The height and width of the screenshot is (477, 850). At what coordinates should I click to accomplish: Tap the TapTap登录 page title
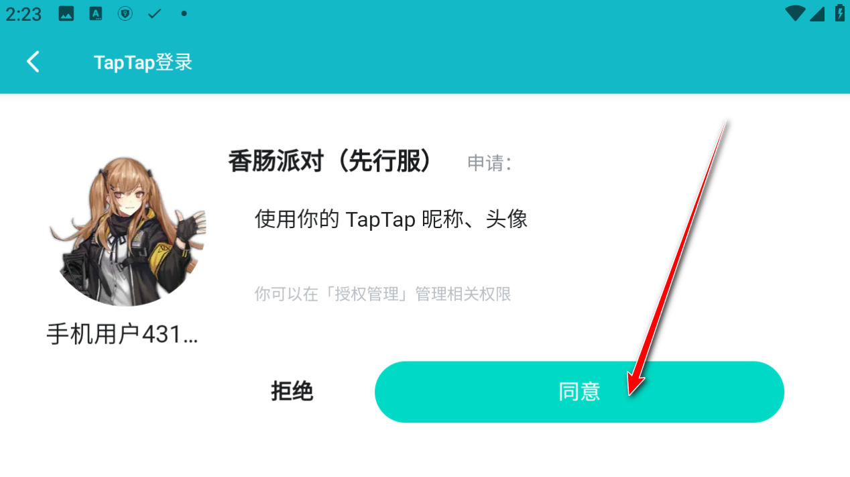(143, 62)
